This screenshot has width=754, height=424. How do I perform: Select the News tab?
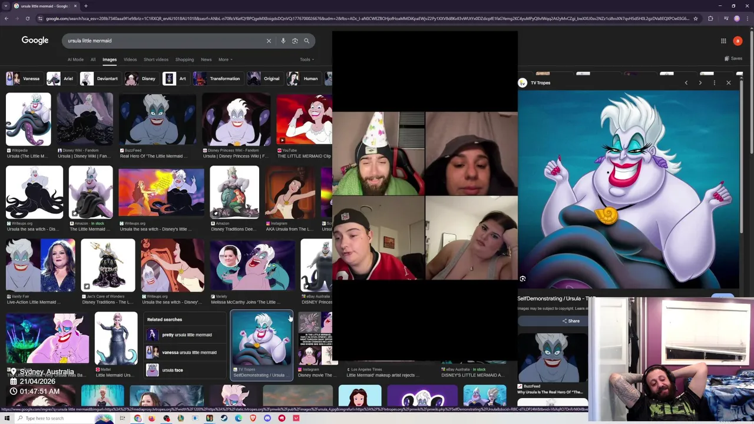[x=206, y=59]
